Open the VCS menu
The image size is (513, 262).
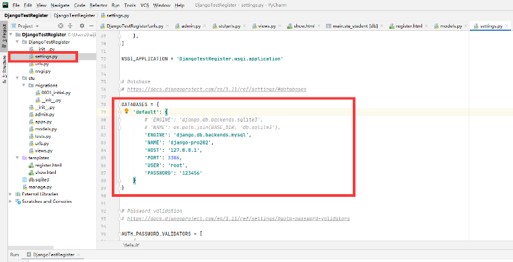(145, 5)
